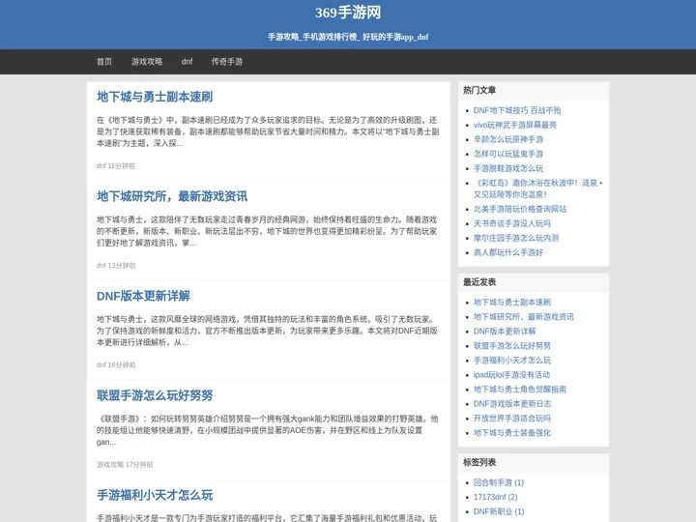Click dnf category tag dated 11分钟前
696x522 pixels.
[x=101, y=165]
